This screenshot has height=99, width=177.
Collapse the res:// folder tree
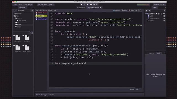tap(14, 16)
